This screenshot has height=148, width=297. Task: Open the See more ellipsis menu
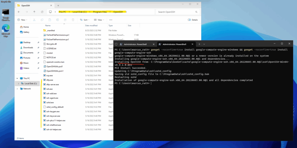coord(111,20)
